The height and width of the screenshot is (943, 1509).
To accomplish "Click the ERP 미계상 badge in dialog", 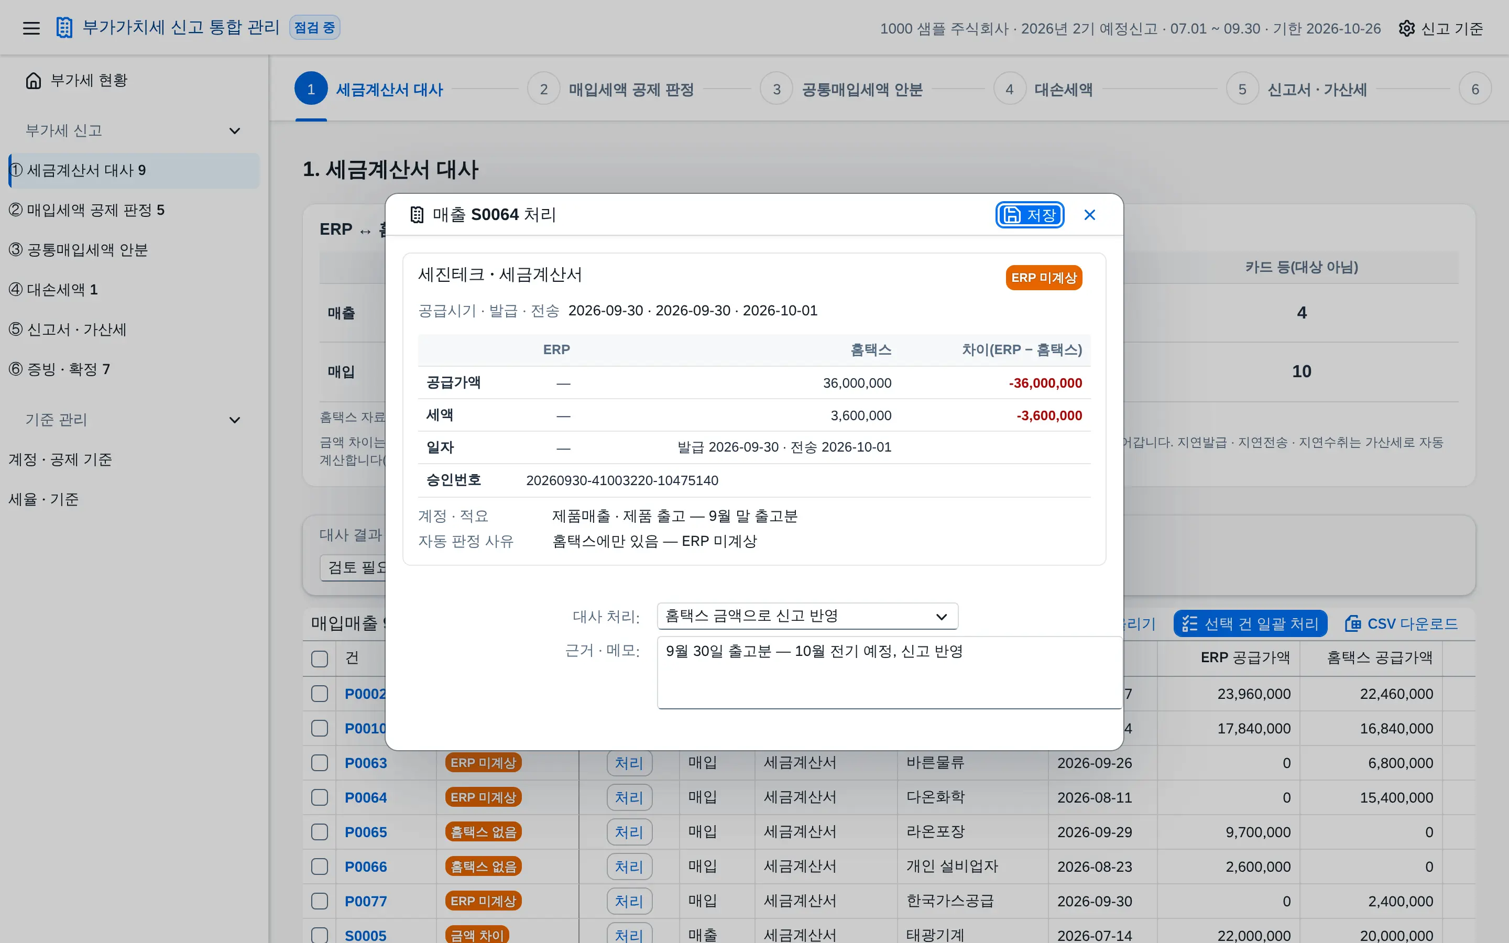I will coord(1044,278).
